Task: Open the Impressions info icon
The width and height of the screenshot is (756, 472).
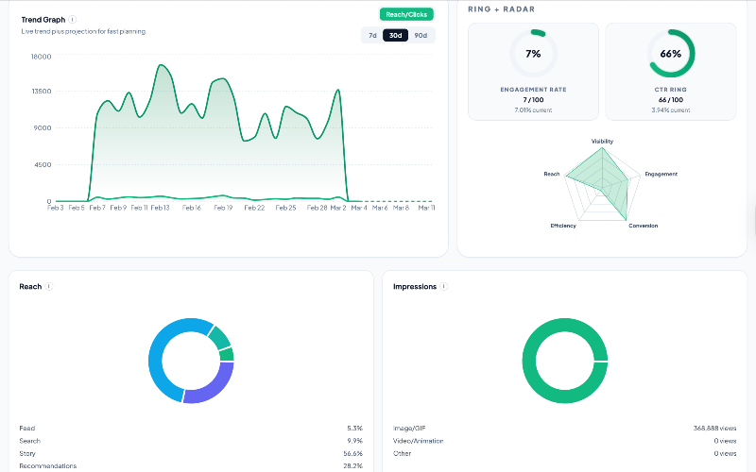Action: tap(443, 287)
